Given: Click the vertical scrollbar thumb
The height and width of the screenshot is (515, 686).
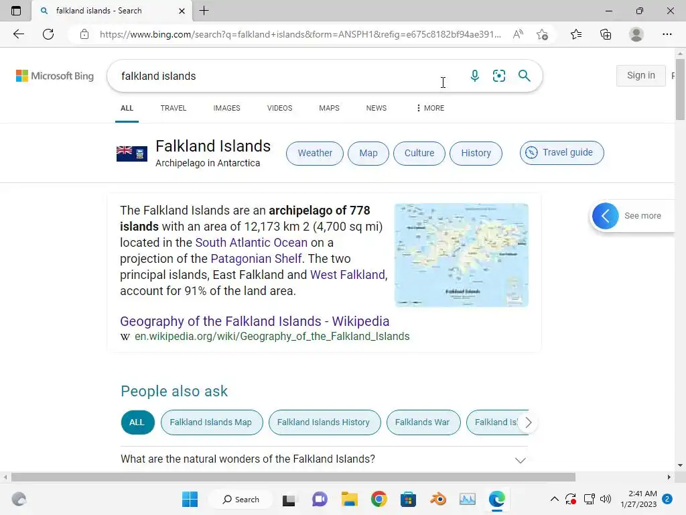Looking at the screenshot, I should point(680,89).
